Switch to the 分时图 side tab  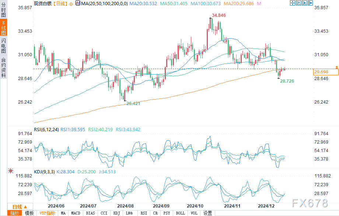coord(3,9)
